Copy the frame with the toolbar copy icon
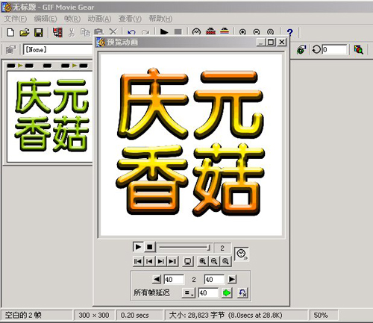 85,32
